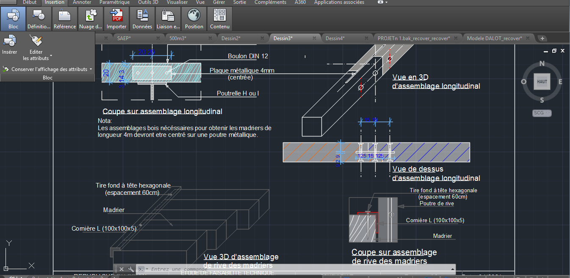Close the Dessin4* drawing tab
This screenshot has width=570, height=278.
point(366,38)
